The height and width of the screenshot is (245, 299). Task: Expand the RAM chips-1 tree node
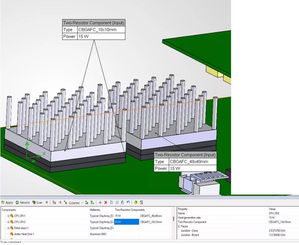coord(8,228)
